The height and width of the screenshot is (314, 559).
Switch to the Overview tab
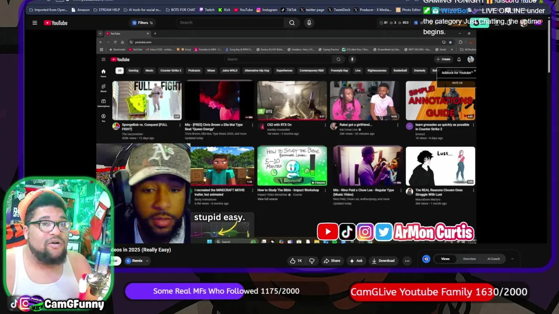tap(469, 259)
